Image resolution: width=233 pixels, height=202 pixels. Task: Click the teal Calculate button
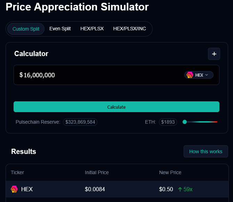116,107
